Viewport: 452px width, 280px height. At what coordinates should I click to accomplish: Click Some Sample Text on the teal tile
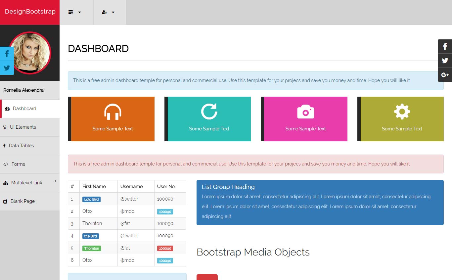pos(209,129)
